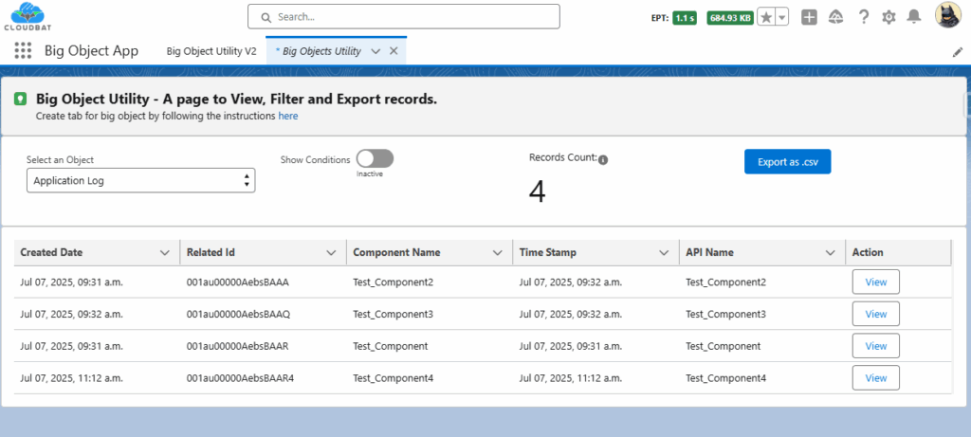The width and height of the screenshot is (971, 437).
Task: Enable the Show Conditions toggle
Action: coord(375,159)
